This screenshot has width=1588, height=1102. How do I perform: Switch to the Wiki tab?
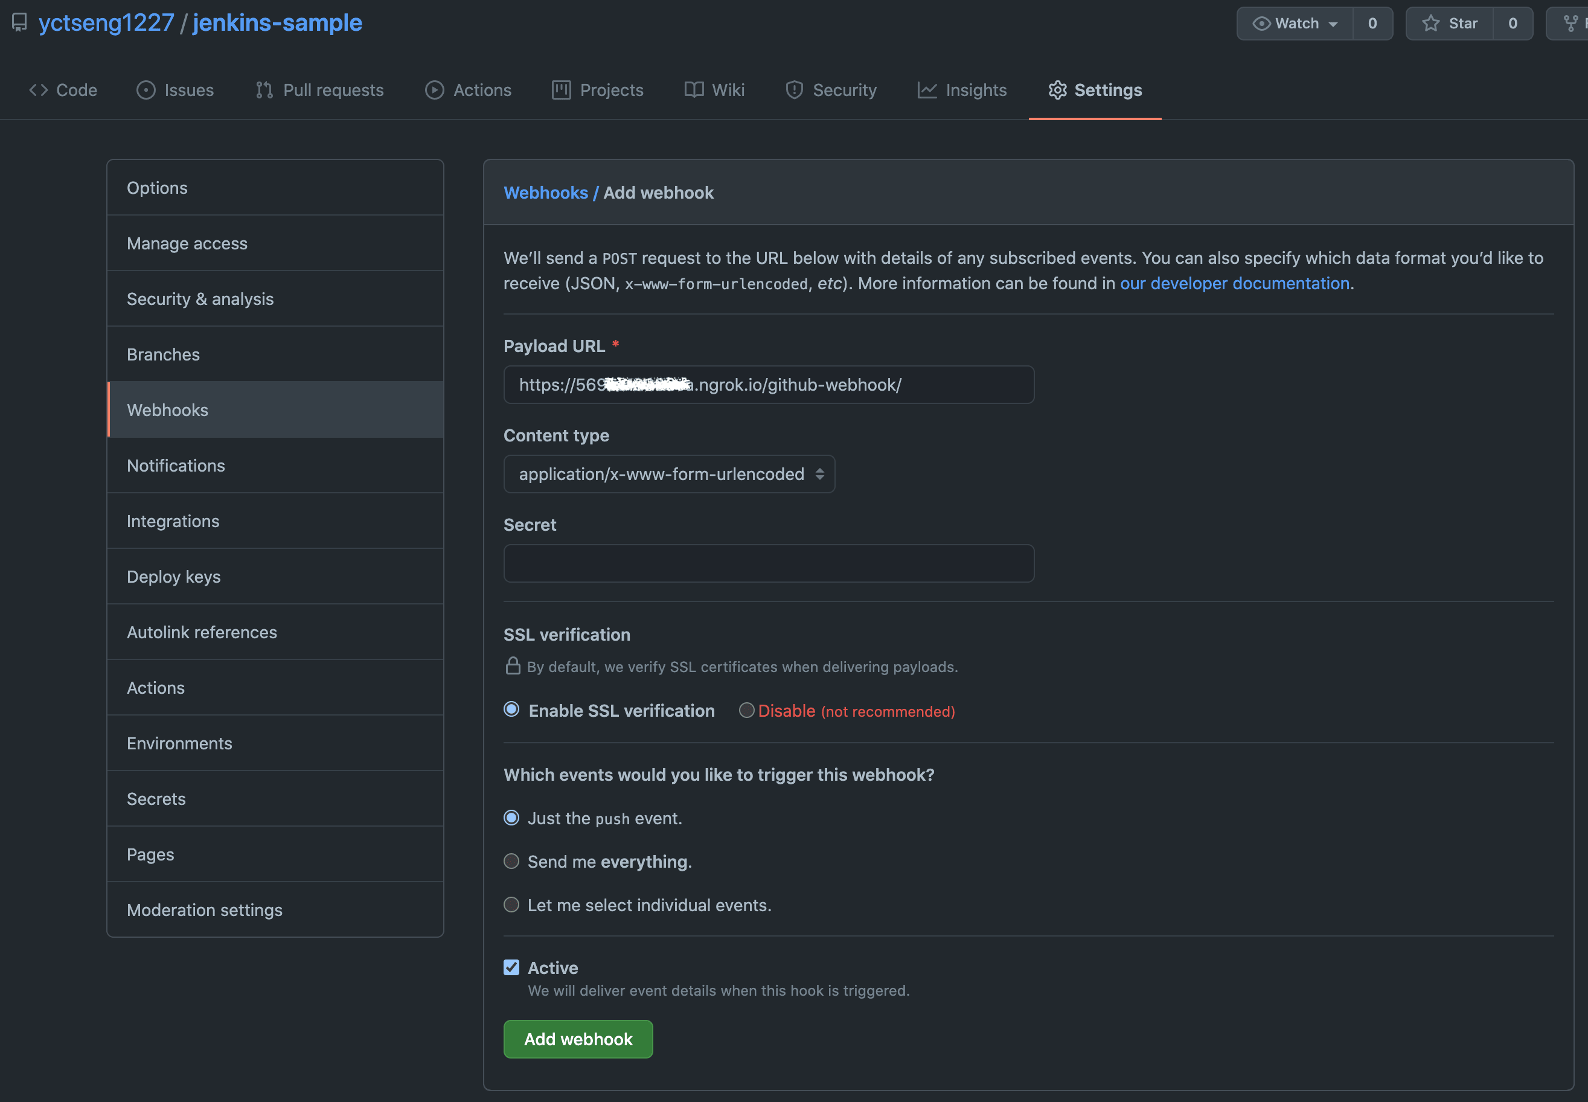pos(715,90)
